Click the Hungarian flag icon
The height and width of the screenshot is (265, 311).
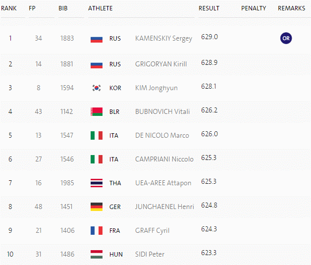[x=97, y=254]
